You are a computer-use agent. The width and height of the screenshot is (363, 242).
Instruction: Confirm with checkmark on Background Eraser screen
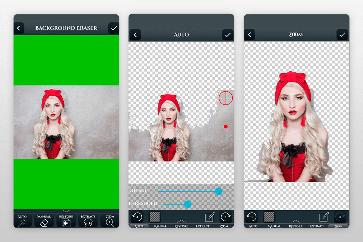click(114, 28)
